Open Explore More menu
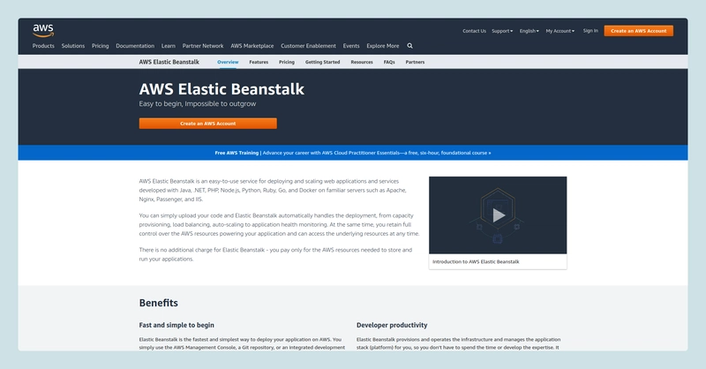The width and height of the screenshot is (706, 369). click(383, 46)
